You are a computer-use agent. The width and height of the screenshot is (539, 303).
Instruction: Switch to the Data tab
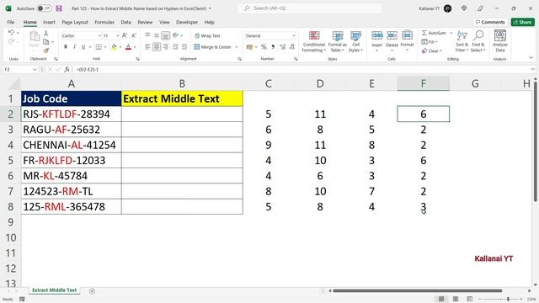tap(125, 22)
